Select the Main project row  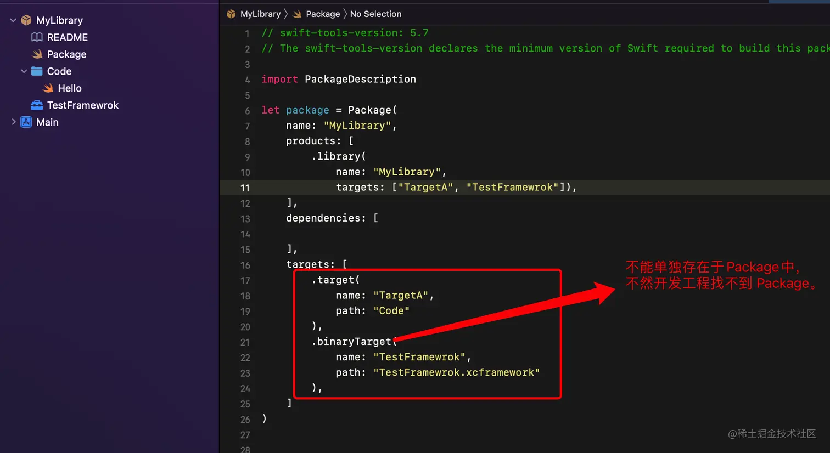click(47, 122)
